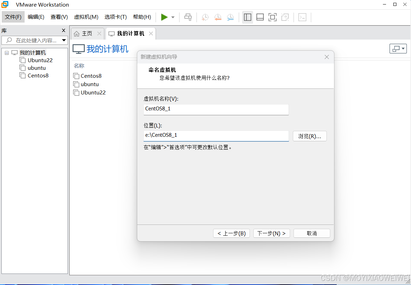This screenshot has height=285, width=411.
Task: Open the view layout dropdown near top right
Action: click(398, 48)
